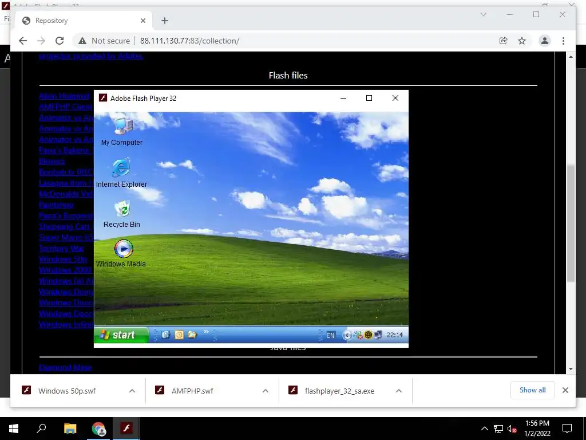Open the Super Mario 63 link
The image size is (586, 440).
point(66,238)
